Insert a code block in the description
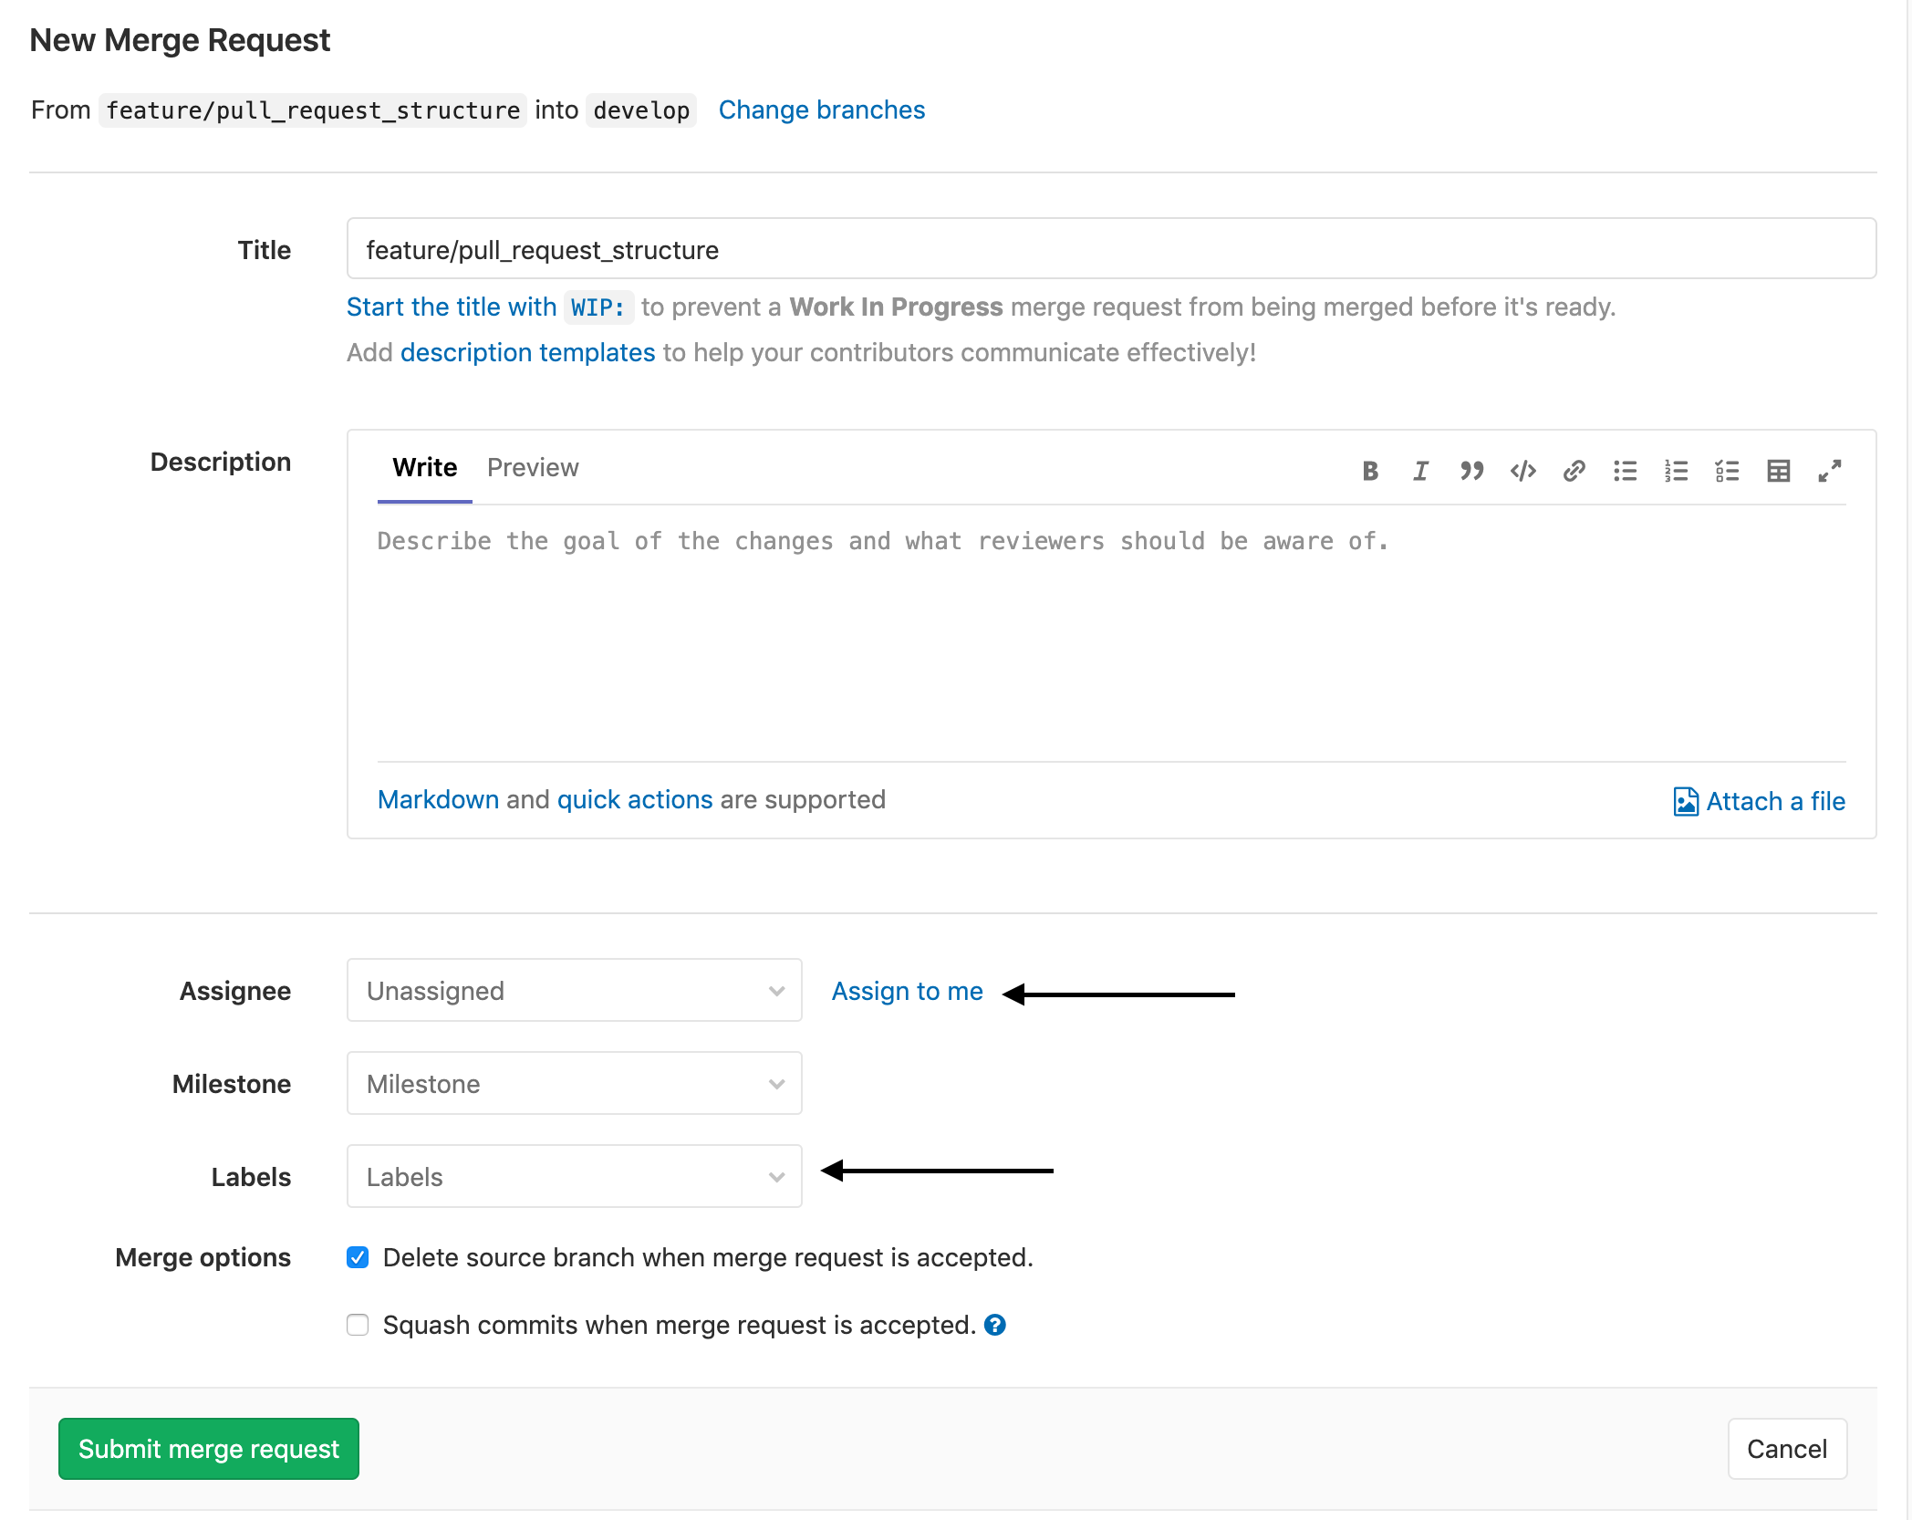 1522,471
